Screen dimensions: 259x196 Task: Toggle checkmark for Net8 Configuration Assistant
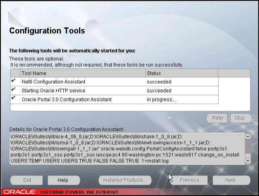point(14,81)
